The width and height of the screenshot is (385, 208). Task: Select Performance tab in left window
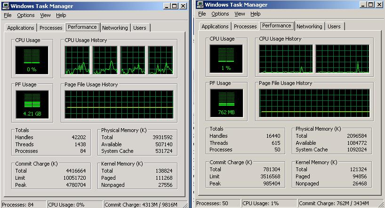point(82,27)
